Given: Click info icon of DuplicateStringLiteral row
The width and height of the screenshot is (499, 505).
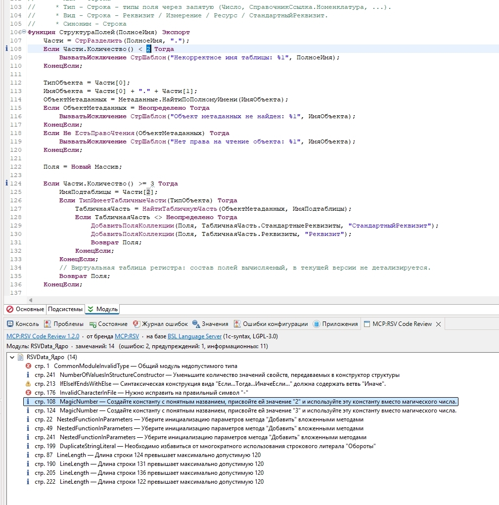Looking at the screenshot, I should (28, 446).
